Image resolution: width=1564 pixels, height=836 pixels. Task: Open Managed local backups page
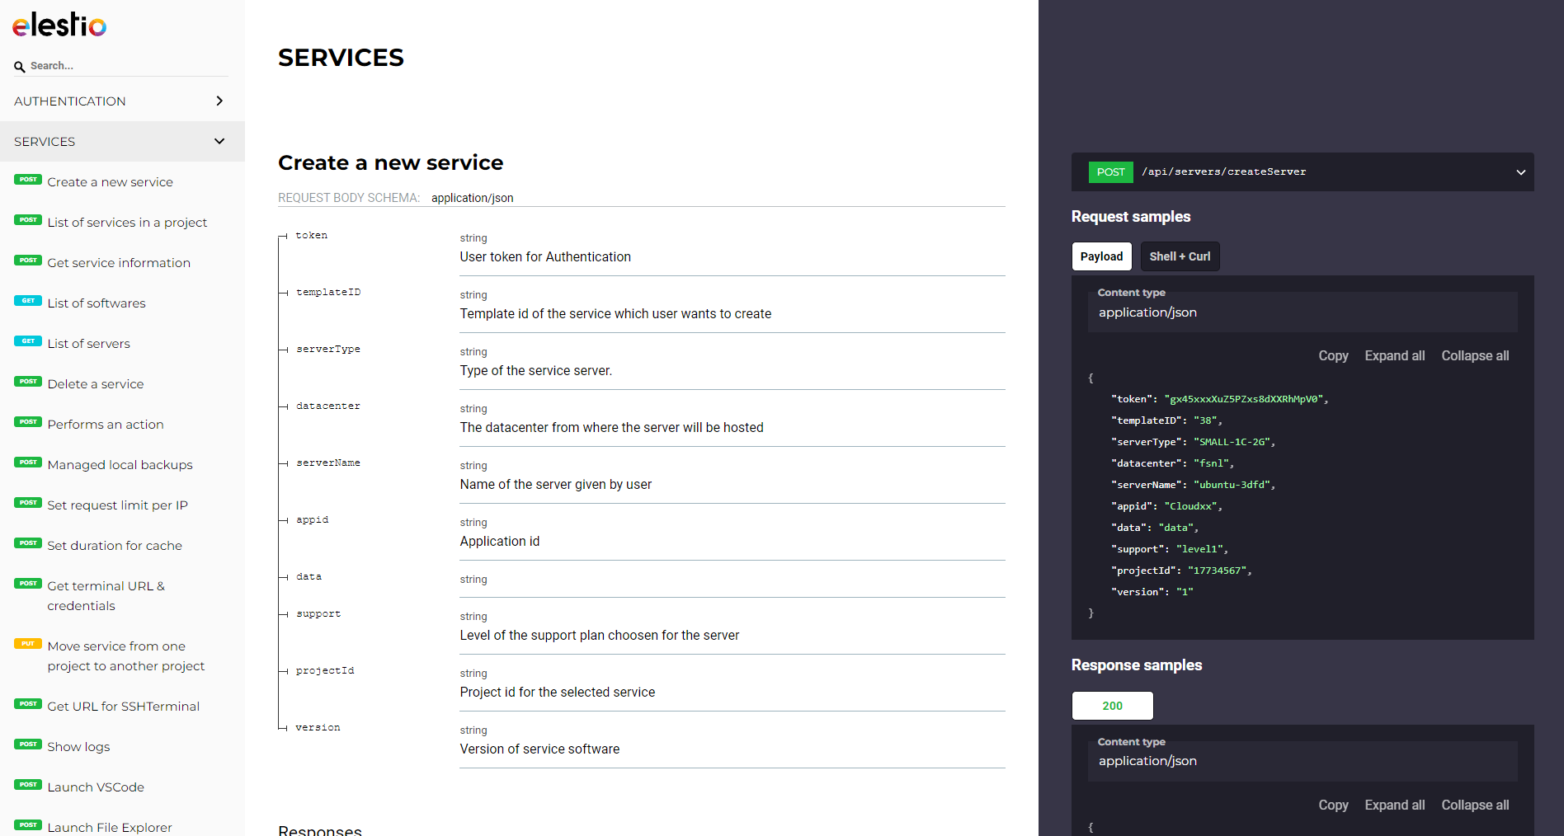120,465
